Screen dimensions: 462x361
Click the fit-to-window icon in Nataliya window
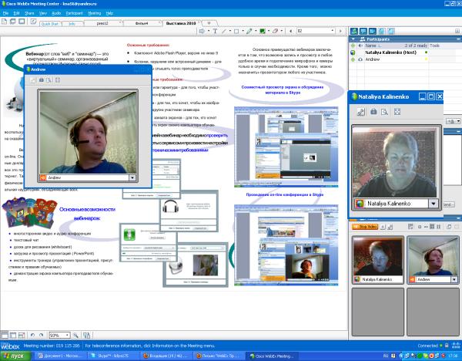click(397, 112)
